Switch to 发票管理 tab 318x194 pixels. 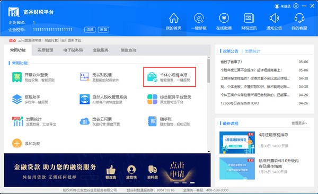[x=45, y=50]
